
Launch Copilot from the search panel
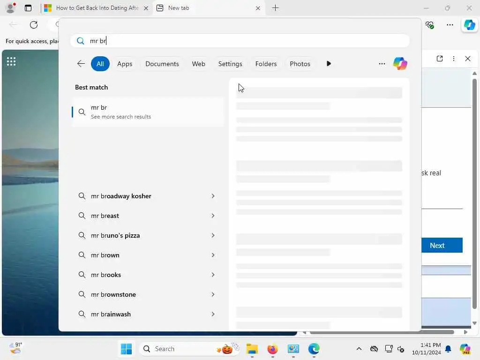[x=400, y=64]
